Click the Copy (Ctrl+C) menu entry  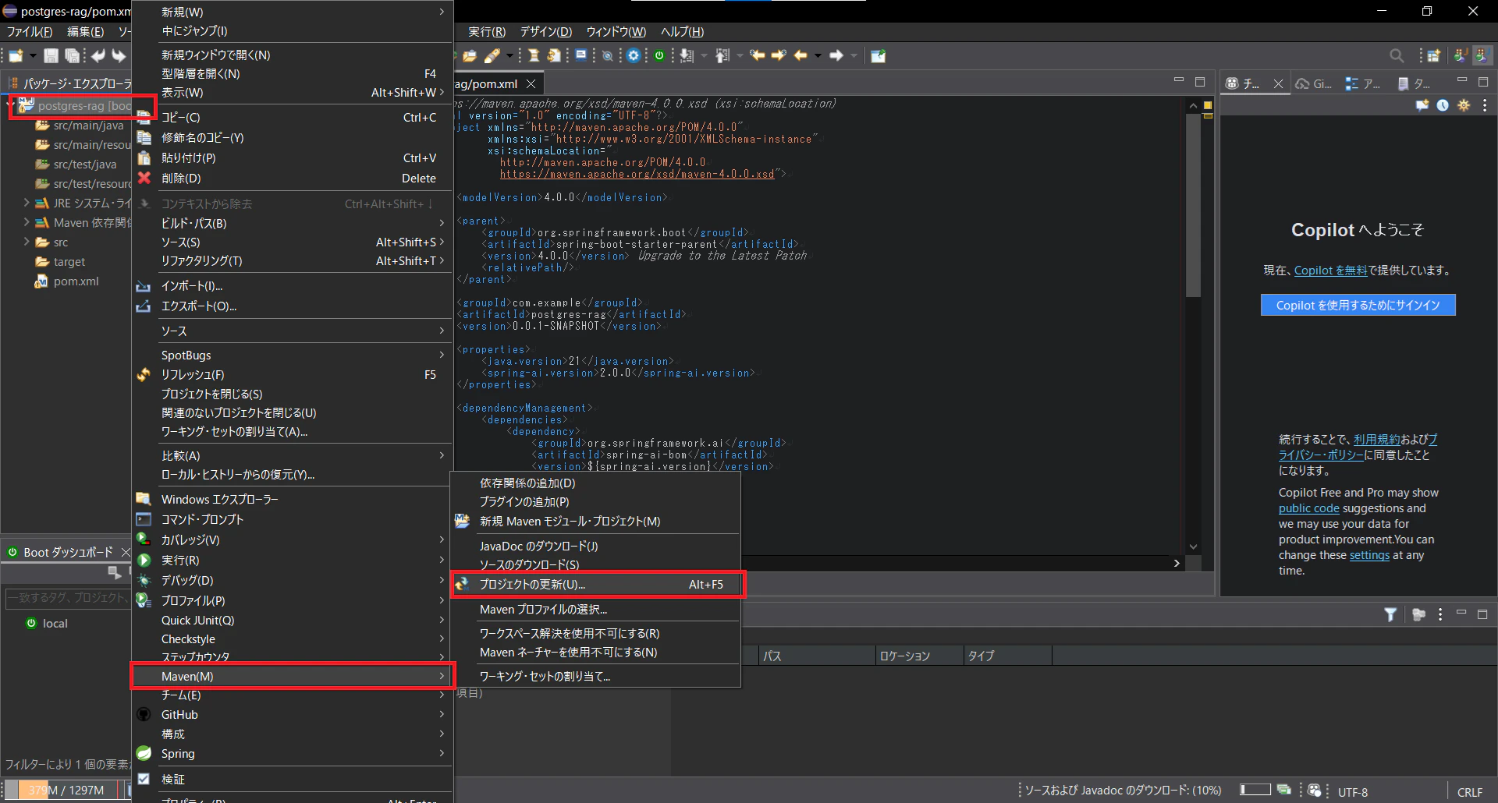pyautogui.click(x=292, y=118)
